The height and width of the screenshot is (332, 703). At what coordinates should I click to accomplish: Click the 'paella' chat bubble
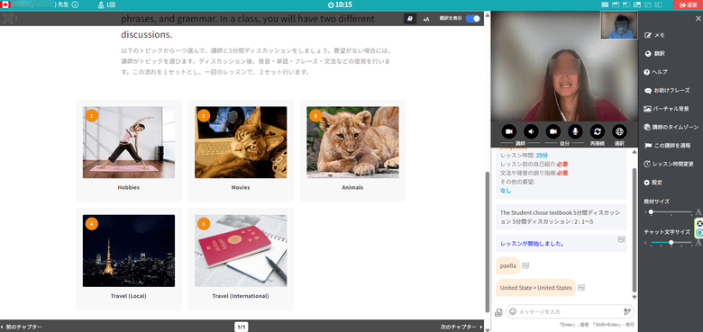(508, 265)
